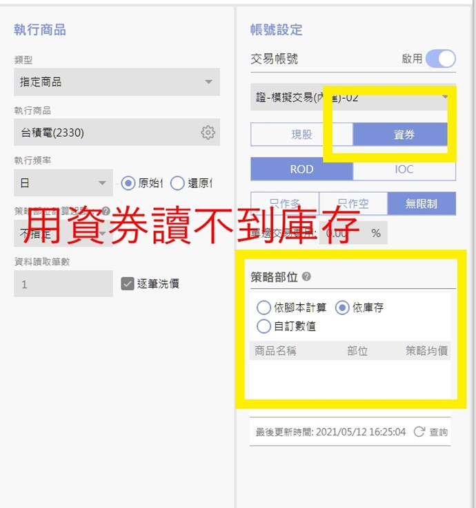476x508 pixels.
Task: Uncheck the 逐筆洗價 checkbox
Action: (128, 284)
